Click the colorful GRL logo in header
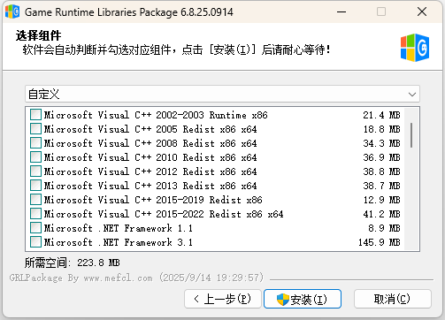445x320 pixels. click(x=415, y=48)
